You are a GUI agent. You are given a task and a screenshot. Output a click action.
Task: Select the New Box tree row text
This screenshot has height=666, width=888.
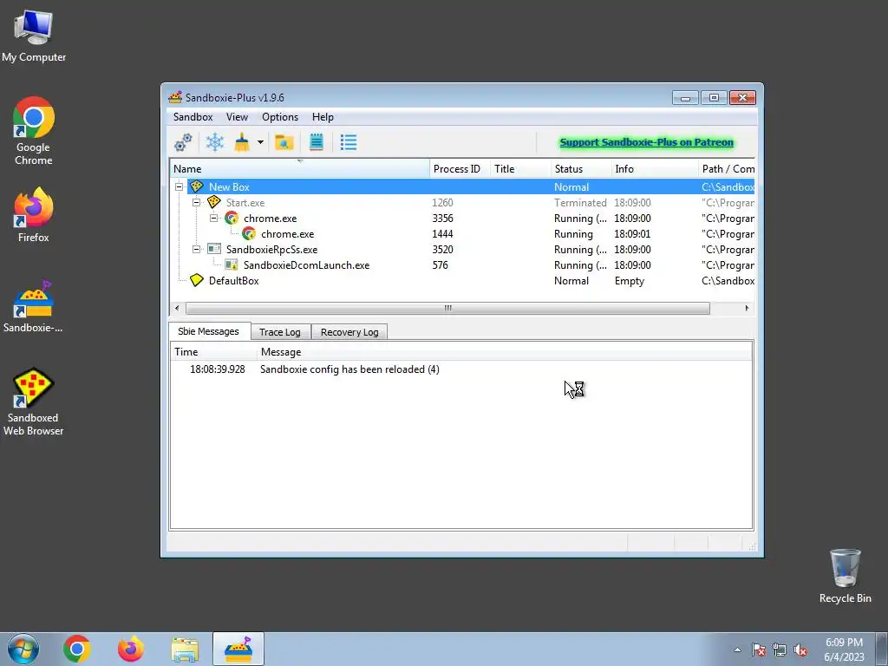pyautogui.click(x=229, y=187)
